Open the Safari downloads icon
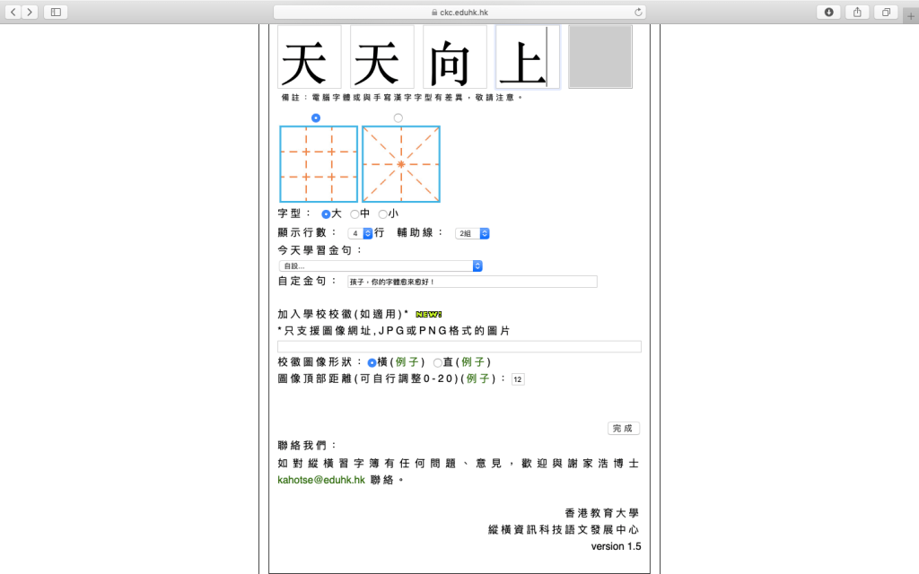The width and height of the screenshot is (919, 574). (828, 12)
